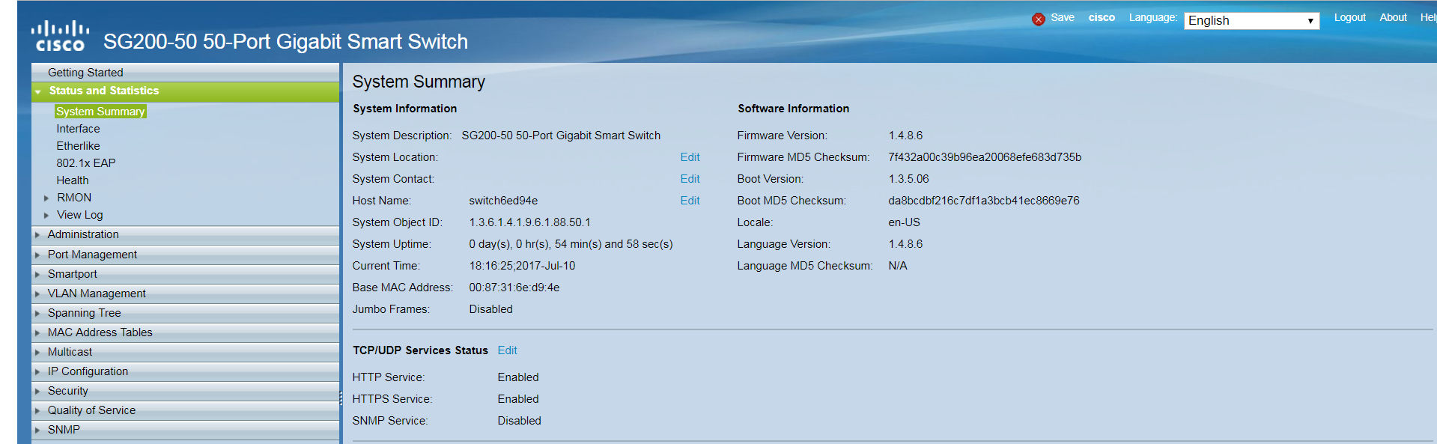This screenshot has height=444, width=1437.
Task: Expand the Spanning Tree section arrow
Action: tap(37, 314)
